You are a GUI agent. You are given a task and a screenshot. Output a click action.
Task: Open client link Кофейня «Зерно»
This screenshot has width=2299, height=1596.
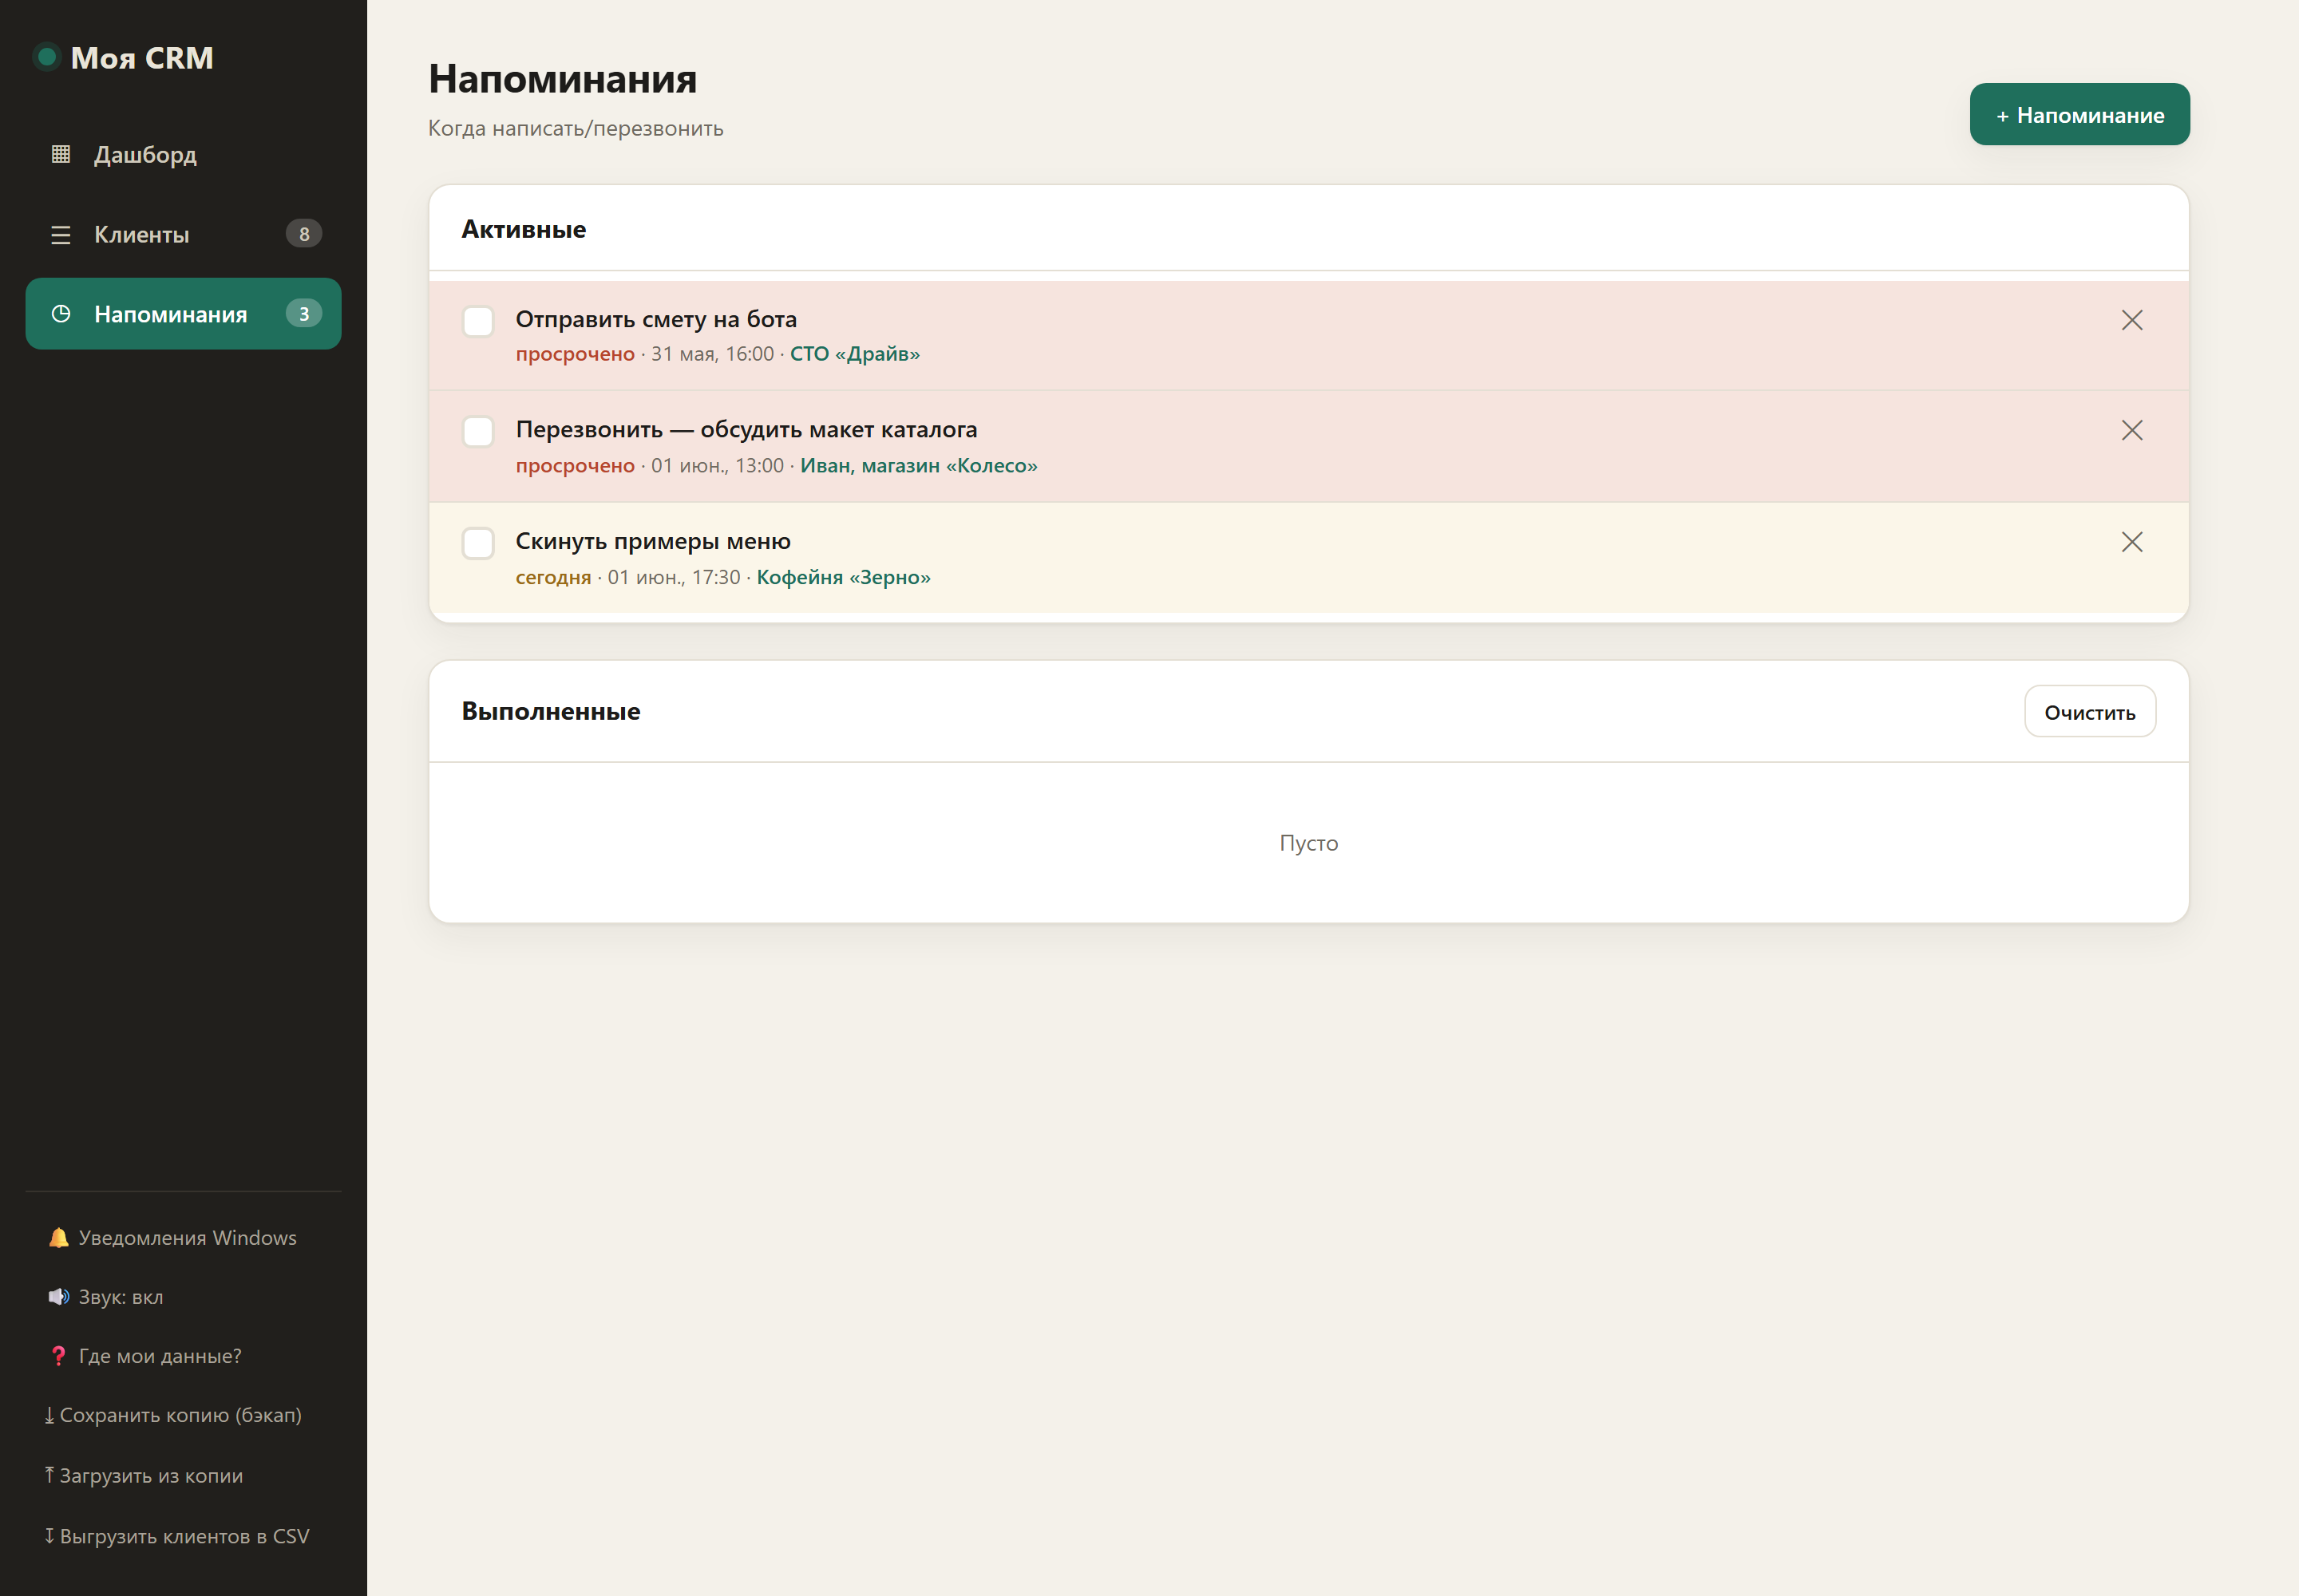844,578
